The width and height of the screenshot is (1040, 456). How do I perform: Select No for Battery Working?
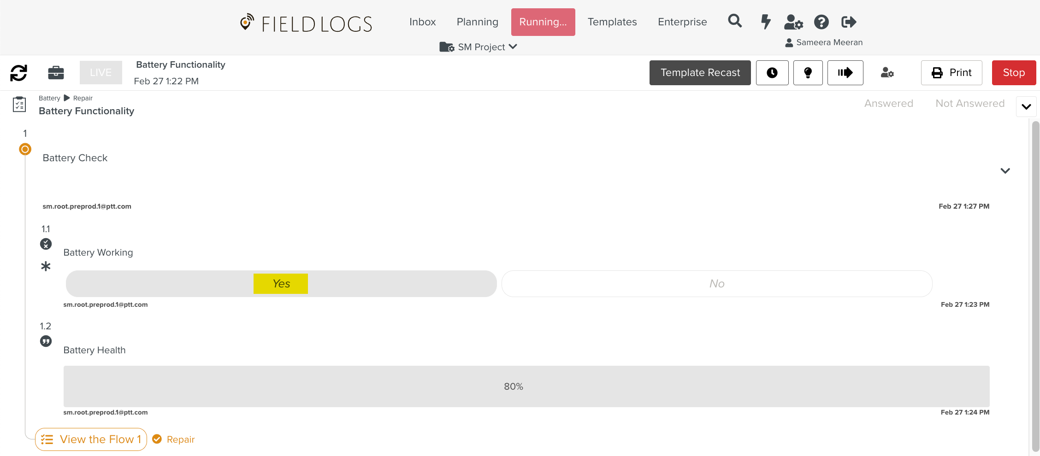(717, 284)
